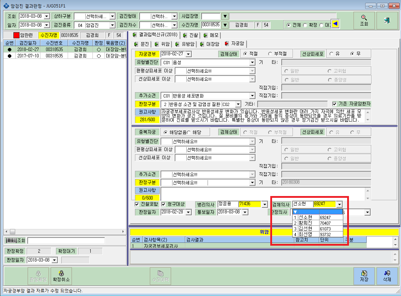Click the exit door icon top right

[387, 20]
